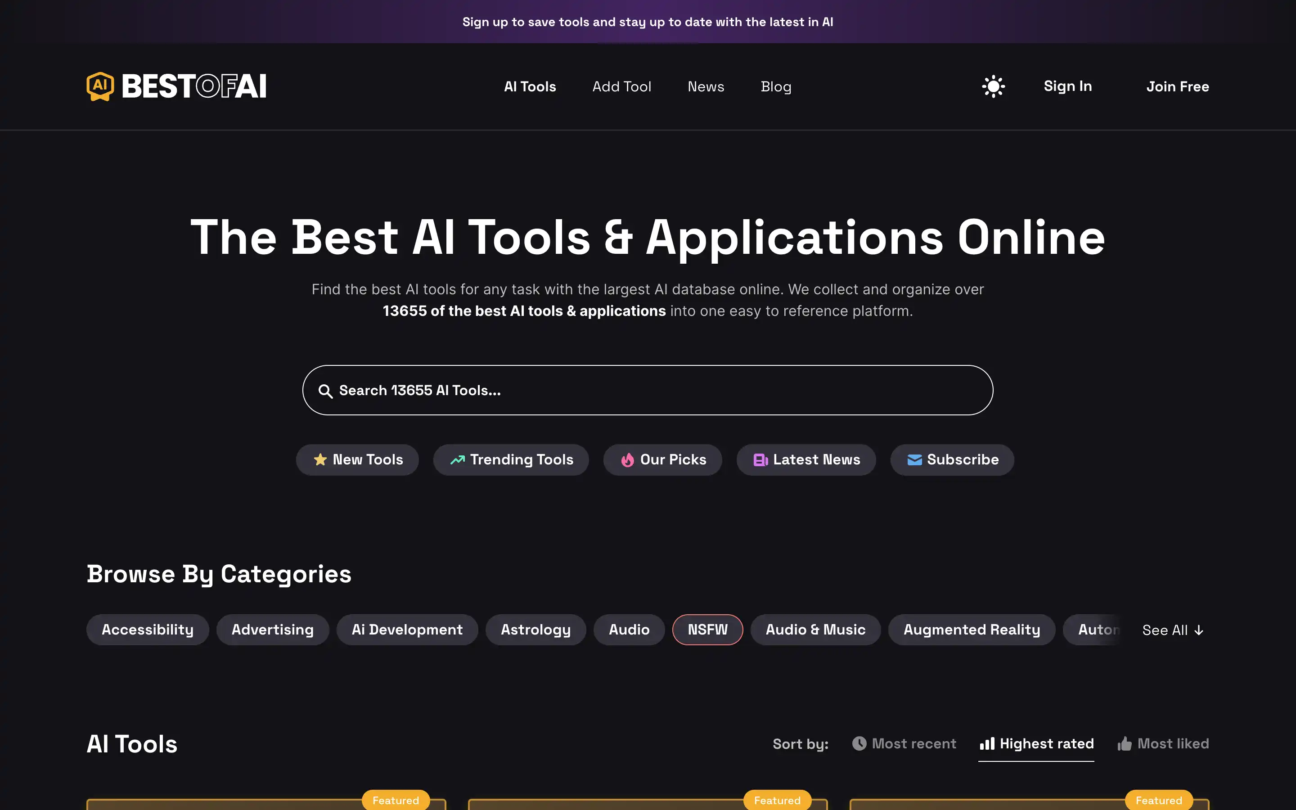Open the Our Picks shortcut
Image resolution: width=1296 pixels, height=810 pixels.
click(662, 459)
